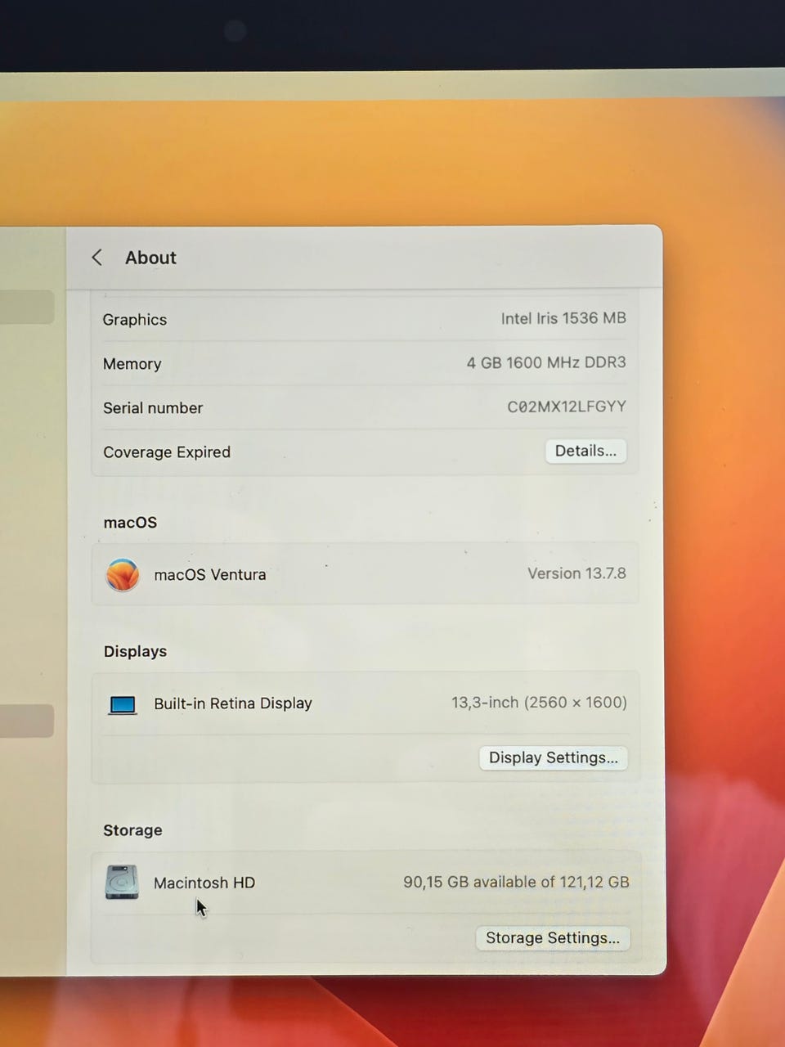Click the Graphics label
785x1047 pixels.
(x=135, y=320)
